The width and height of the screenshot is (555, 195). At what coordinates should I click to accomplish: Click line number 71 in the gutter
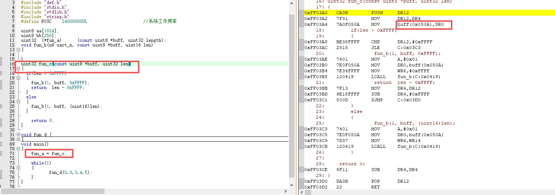point(12,154)
